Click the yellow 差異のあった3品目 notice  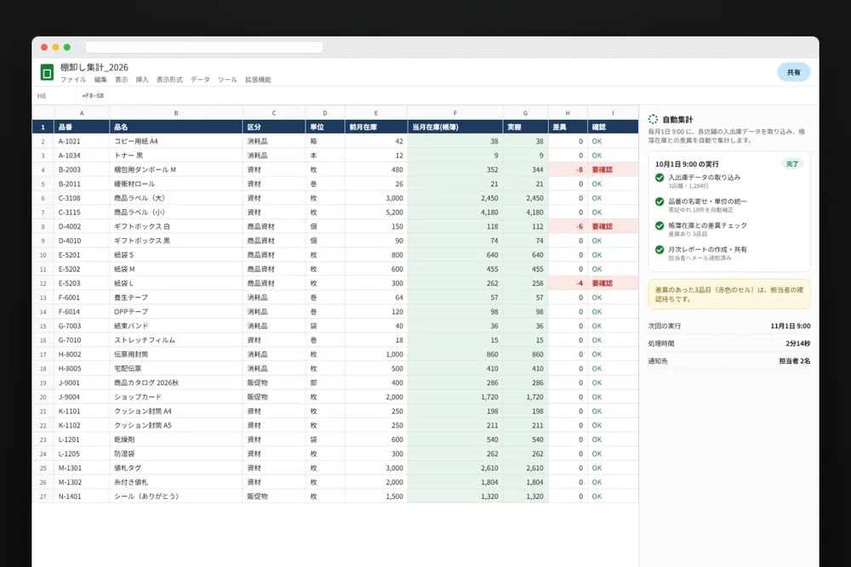tap(729, 294)
